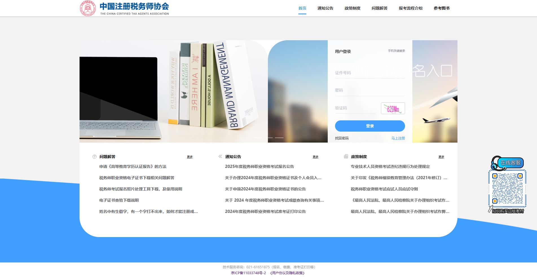This screenshot has height=277, width=537.
Task: Open 更多 under the 问题解答 section
Action: pyautogui.click(x=190, y=157)
